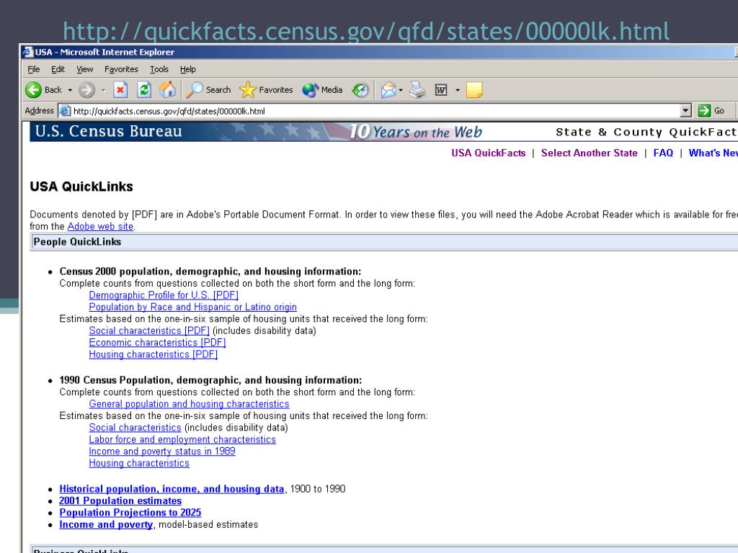Refresh the page using green arrows icon
Image resolution: width=738 pixels, height=553 pixels.
(144, 90)
